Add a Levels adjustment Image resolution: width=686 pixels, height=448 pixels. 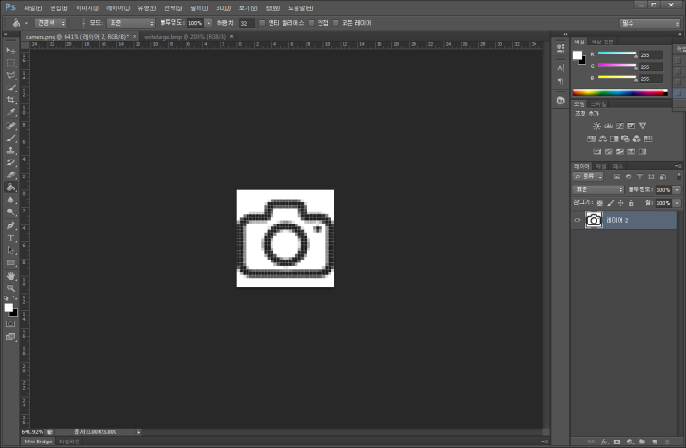click(x=608, y=126)
